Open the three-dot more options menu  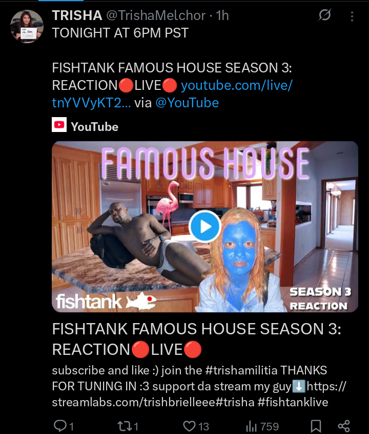point(352,16)
